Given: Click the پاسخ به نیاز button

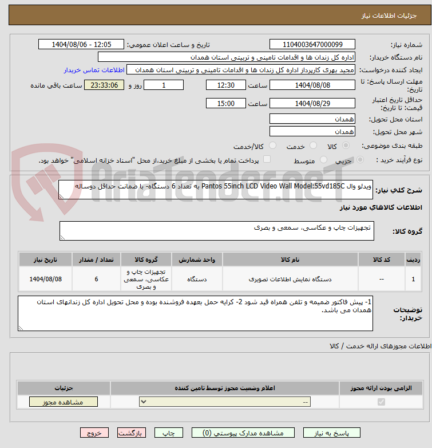Looking at the screenshot, I should coord(331,433).
